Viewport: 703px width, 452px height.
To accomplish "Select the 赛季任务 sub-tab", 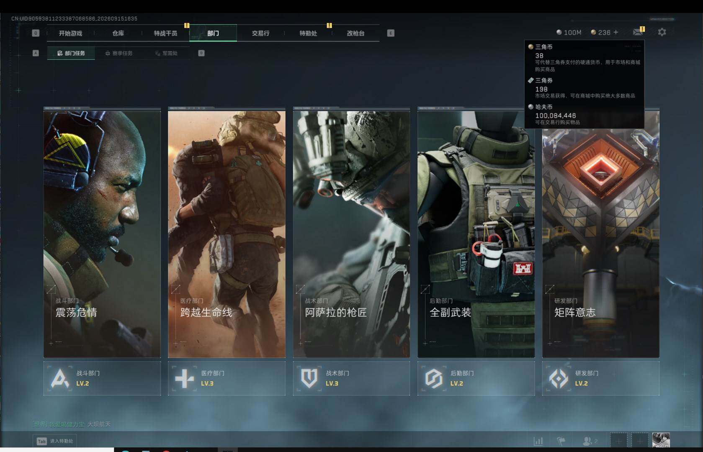I will (119, 53).
